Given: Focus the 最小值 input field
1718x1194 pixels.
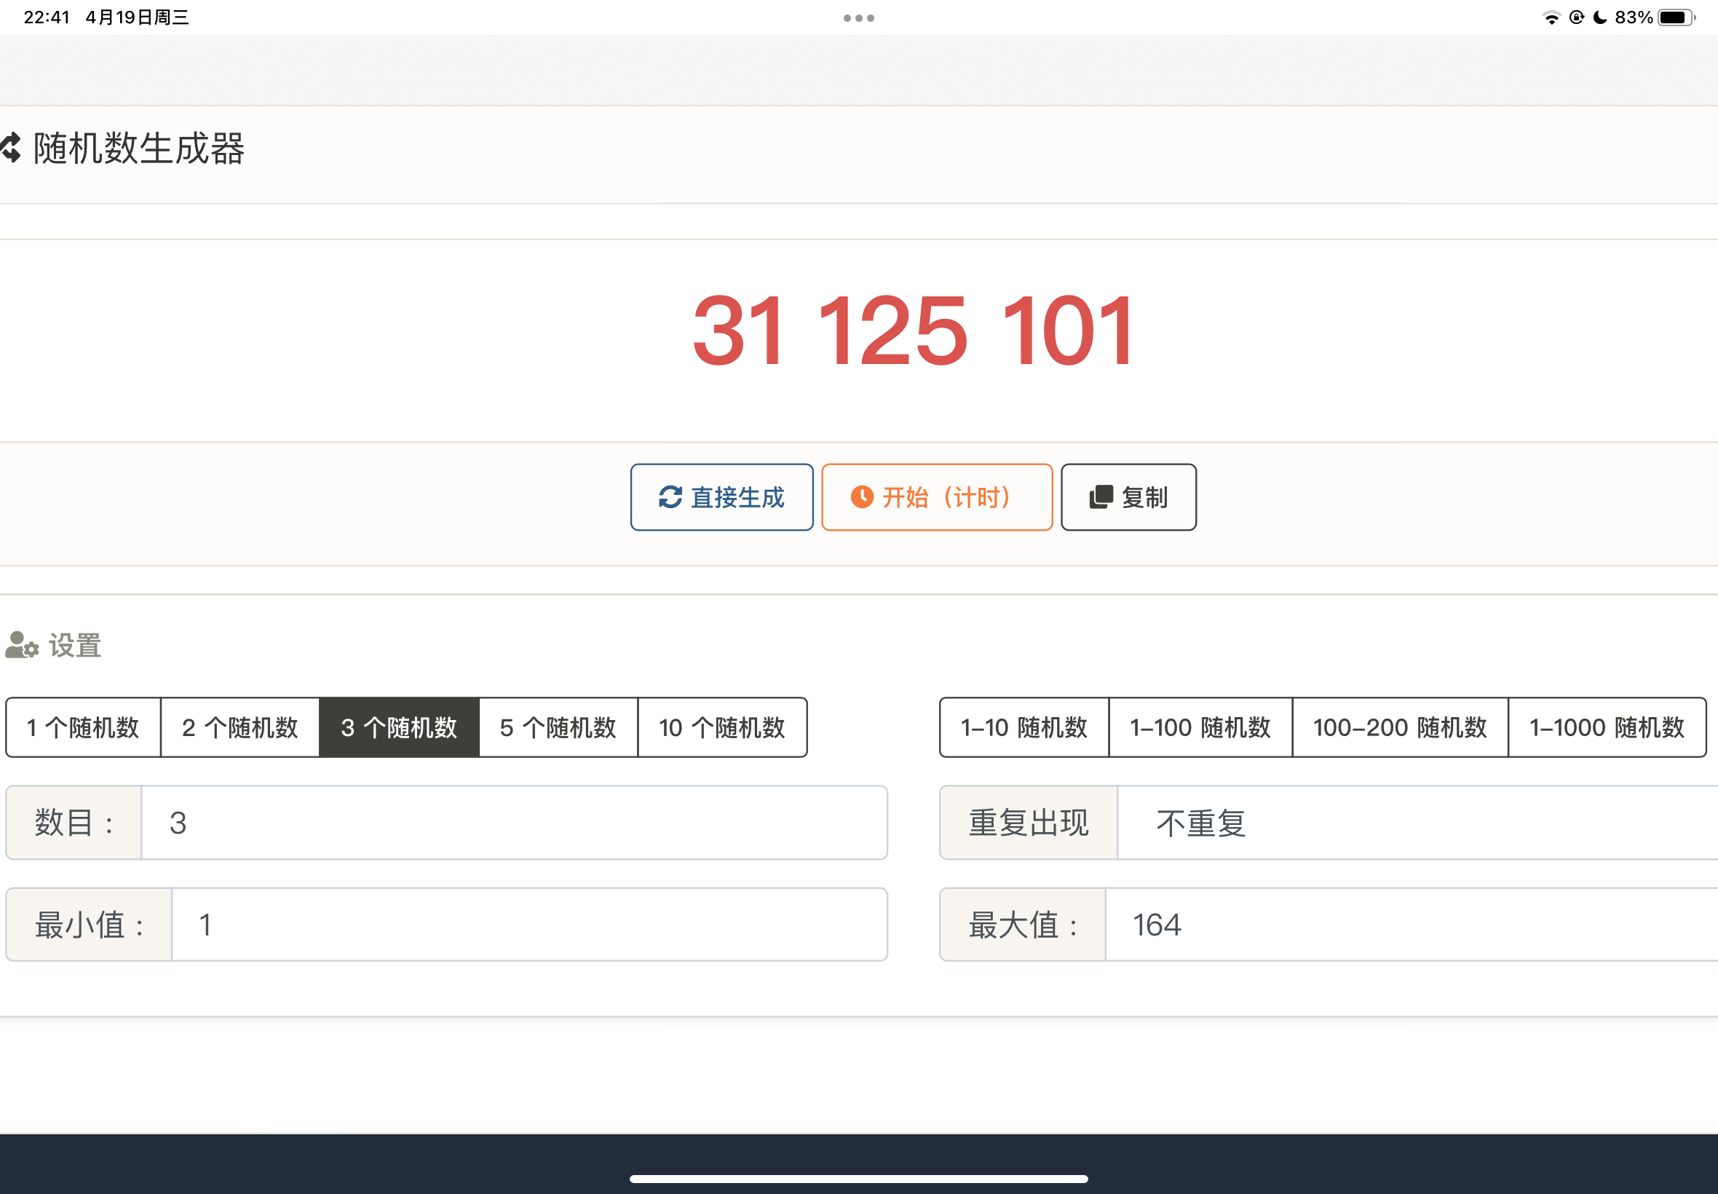Looking at the screenshot, I should click(x=529, y=925).
